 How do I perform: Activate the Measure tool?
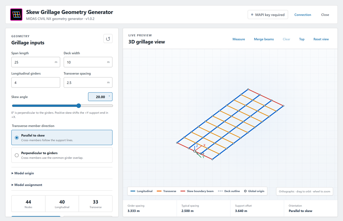(x=239, y=39)
